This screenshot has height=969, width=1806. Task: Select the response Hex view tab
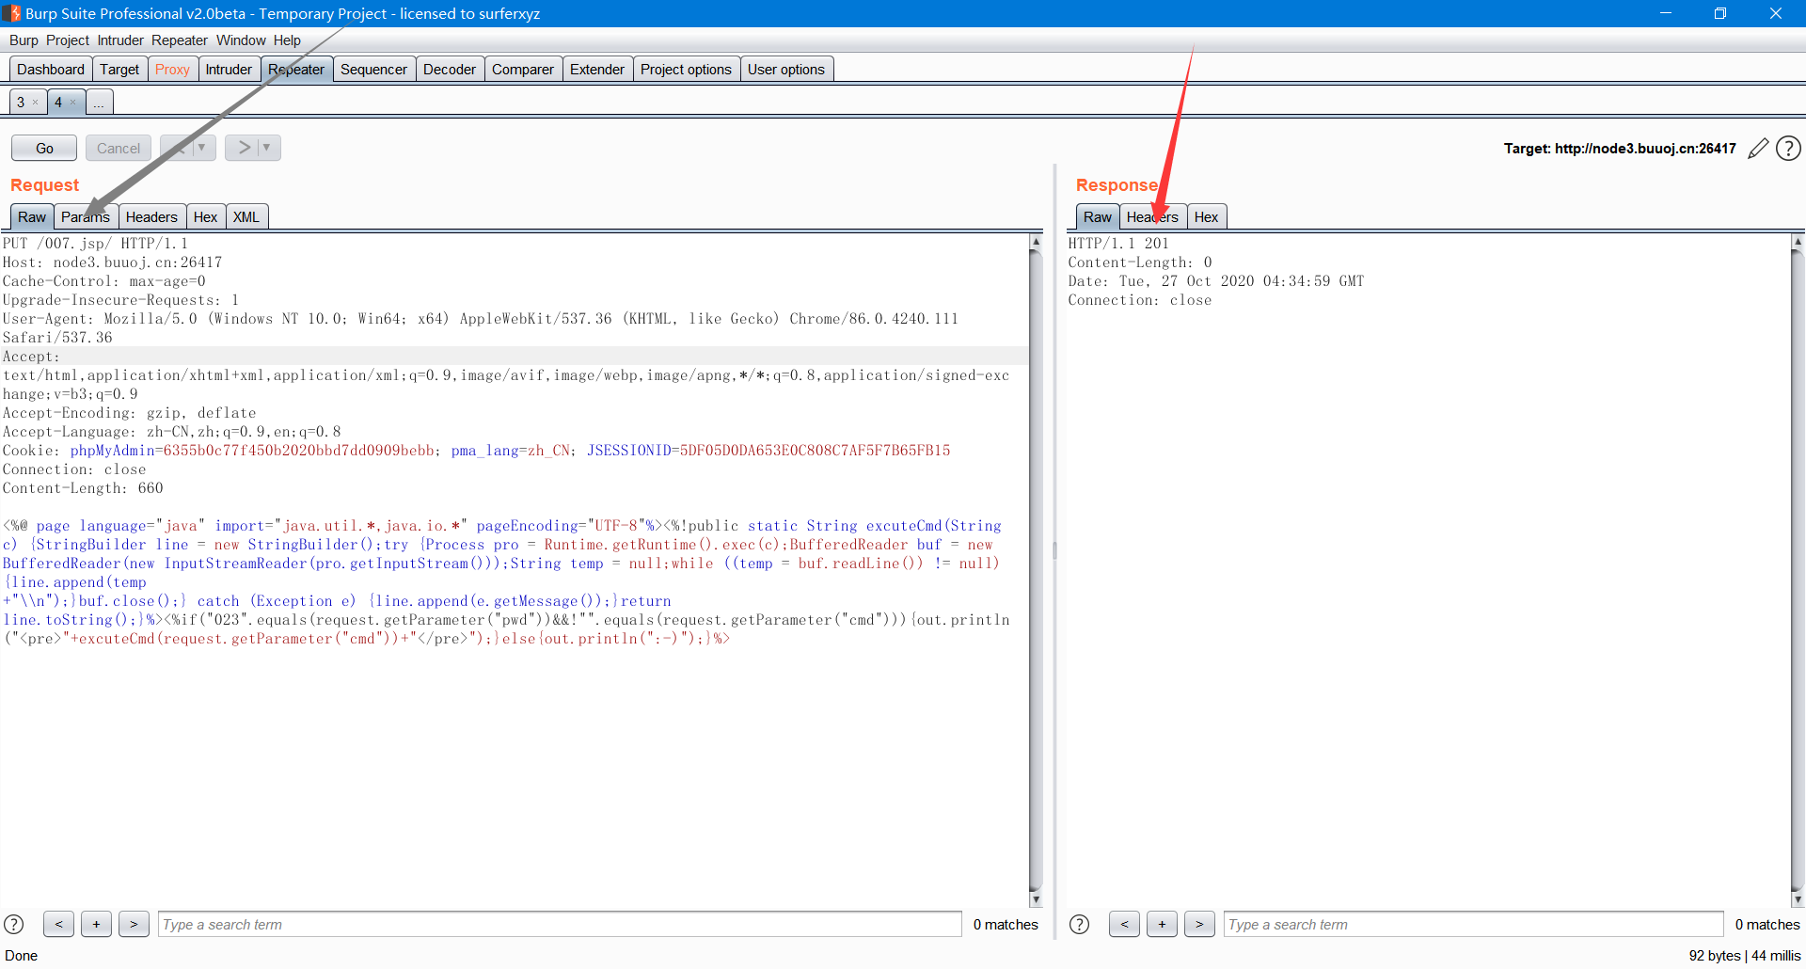click(x=1206, y=217)
